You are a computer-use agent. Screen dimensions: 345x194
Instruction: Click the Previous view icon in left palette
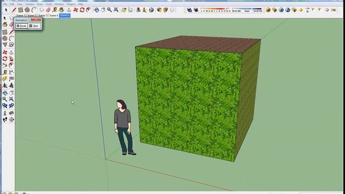(x=5, y=106)
